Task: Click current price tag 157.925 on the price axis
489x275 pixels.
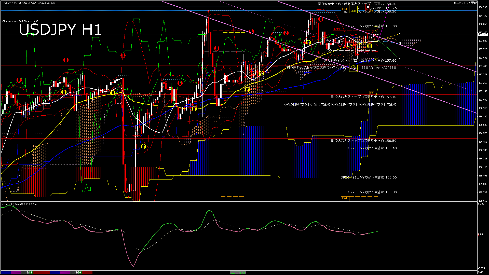Action: click(483, 34)
